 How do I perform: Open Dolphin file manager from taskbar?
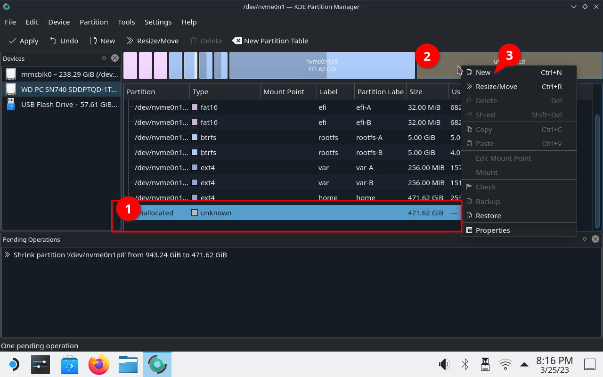128,364
